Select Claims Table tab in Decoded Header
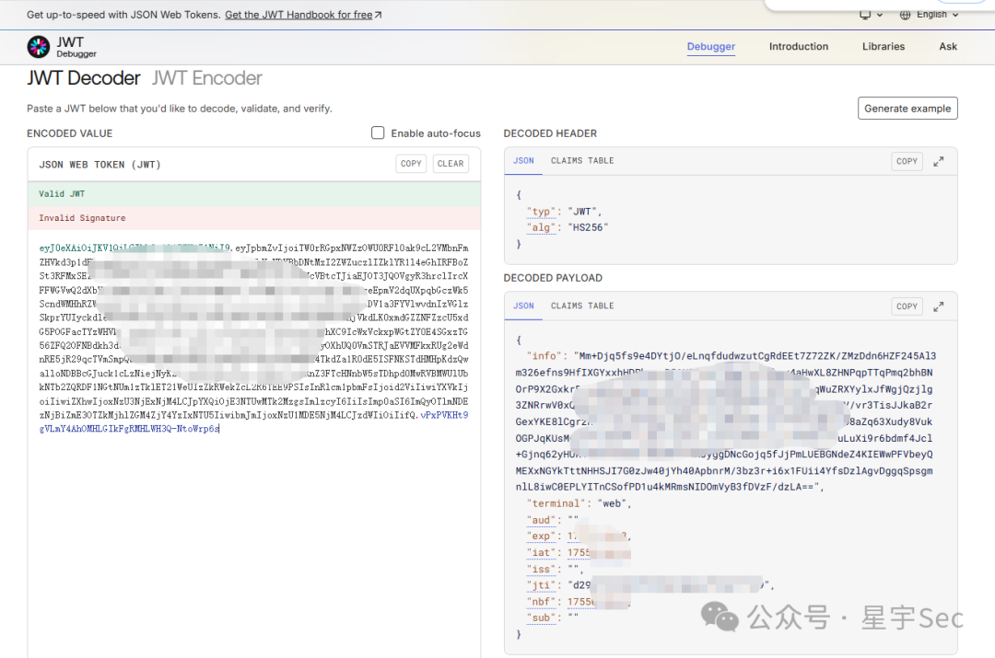This screenshot has width=995, height=658. 582,161
